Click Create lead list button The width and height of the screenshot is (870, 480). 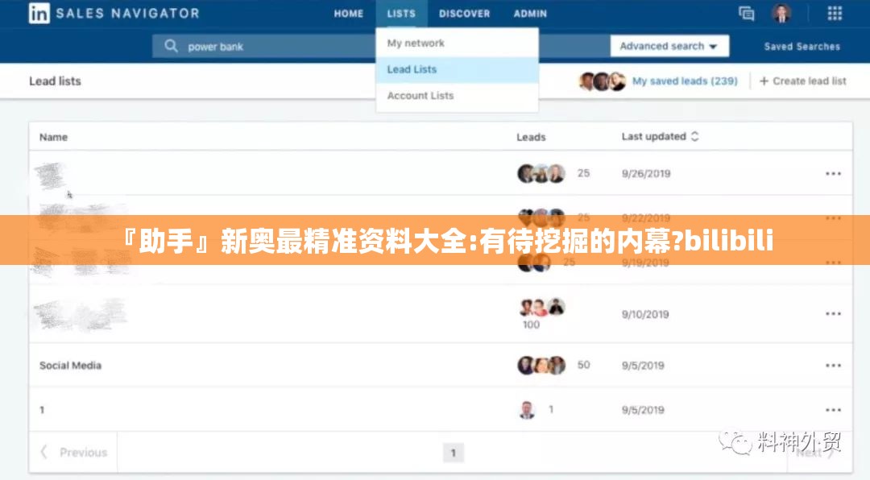pyautogui.click(x=803, y=81)
